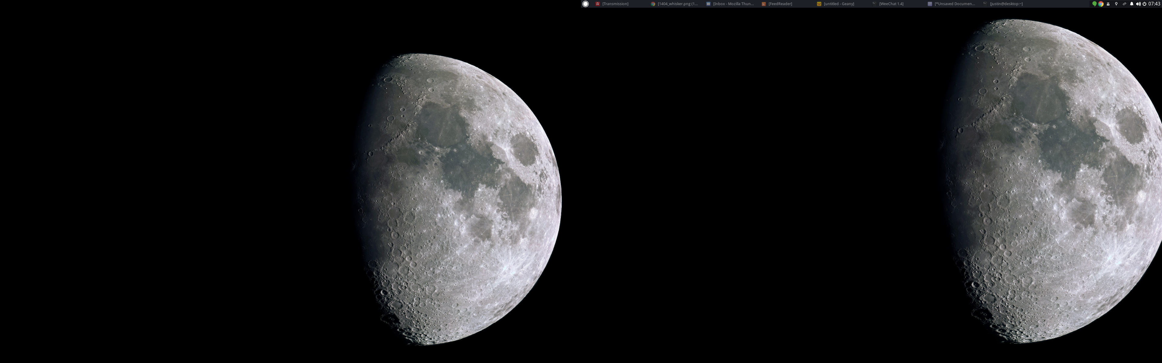Screen dimensions: 1162x363
Task: Open the Whisker menu launcher in the panel
Action: click(585, 4)
